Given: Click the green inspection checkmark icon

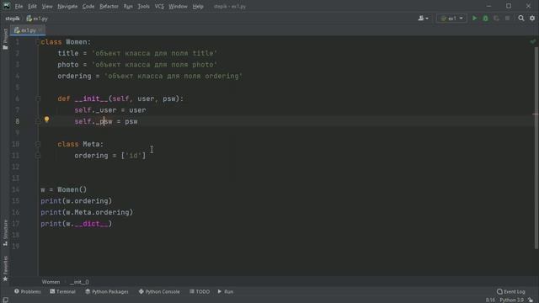Looking at the screenshot, I should [x=533, y=41].
